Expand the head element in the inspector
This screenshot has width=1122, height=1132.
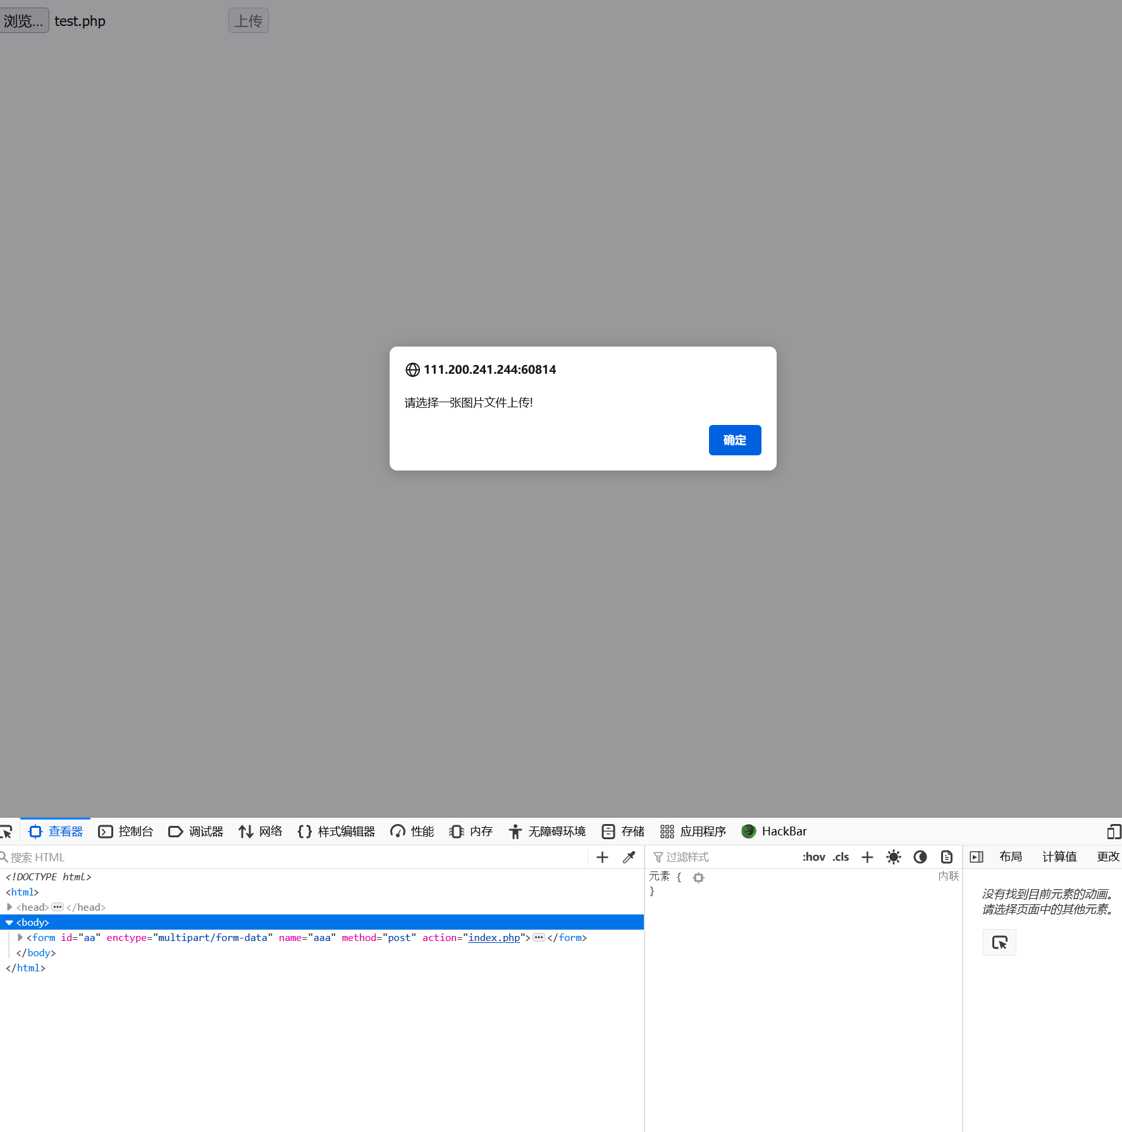9,907
